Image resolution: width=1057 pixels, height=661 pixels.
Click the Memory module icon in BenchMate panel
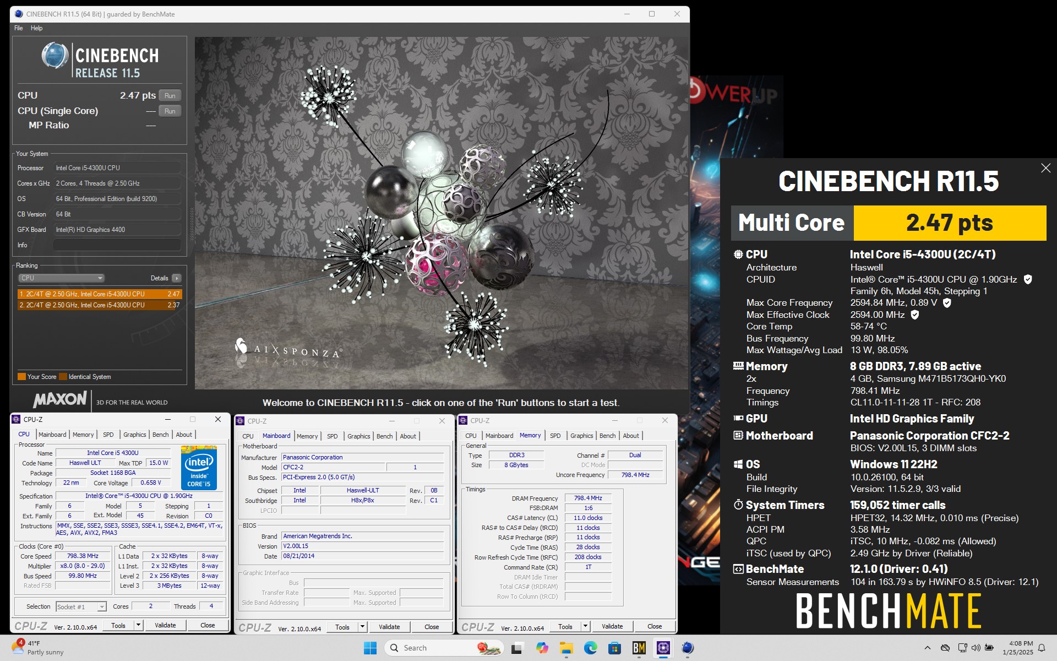(738, 366)
